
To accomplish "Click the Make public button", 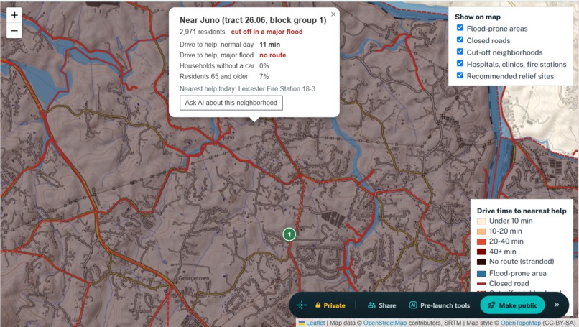I will [512, 305].
